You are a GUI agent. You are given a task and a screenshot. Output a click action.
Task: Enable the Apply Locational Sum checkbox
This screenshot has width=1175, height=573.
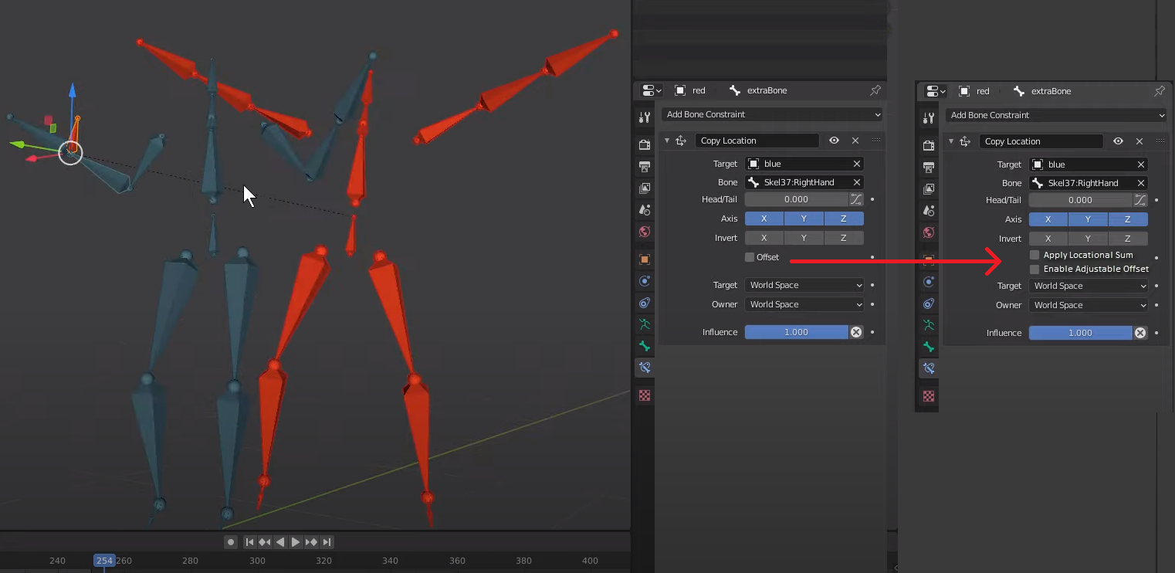(1034, 255)
